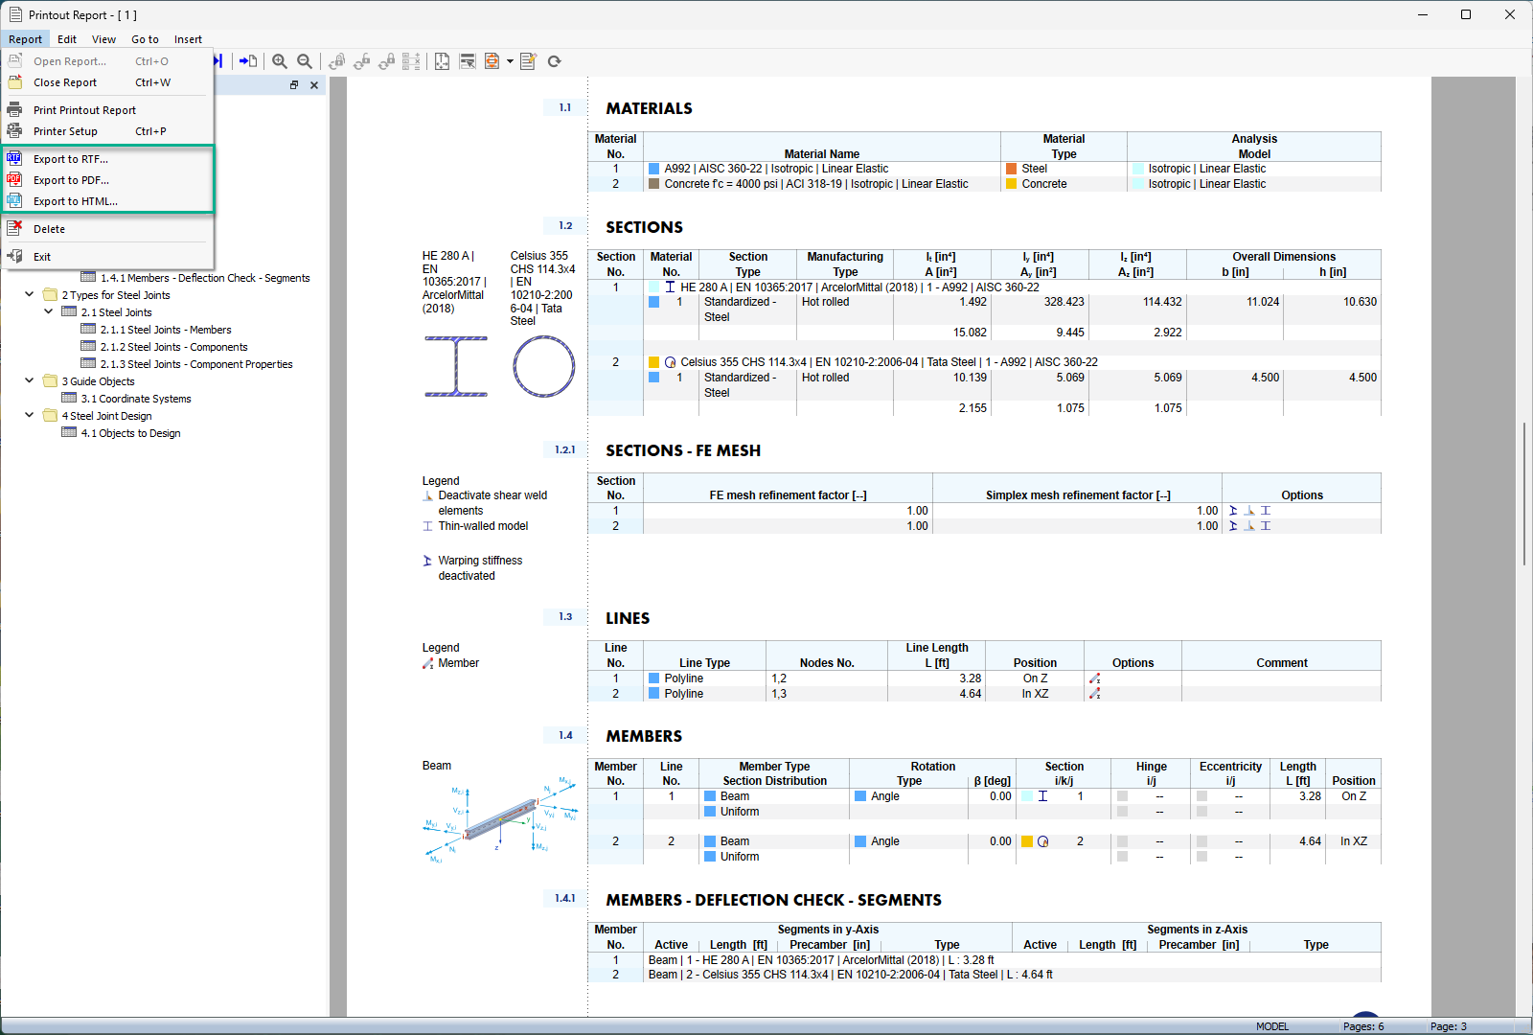Choose Export to HTML from the menu
1533x1035 pixels.
[x=76, y=200]
